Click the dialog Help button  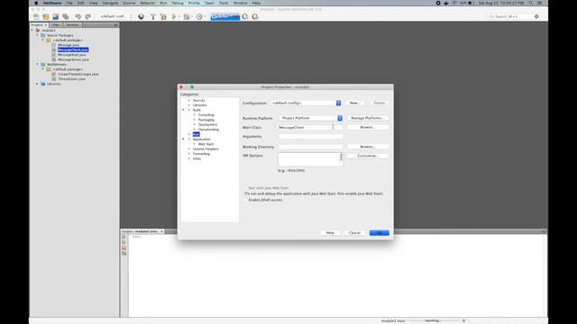[330, 233]
